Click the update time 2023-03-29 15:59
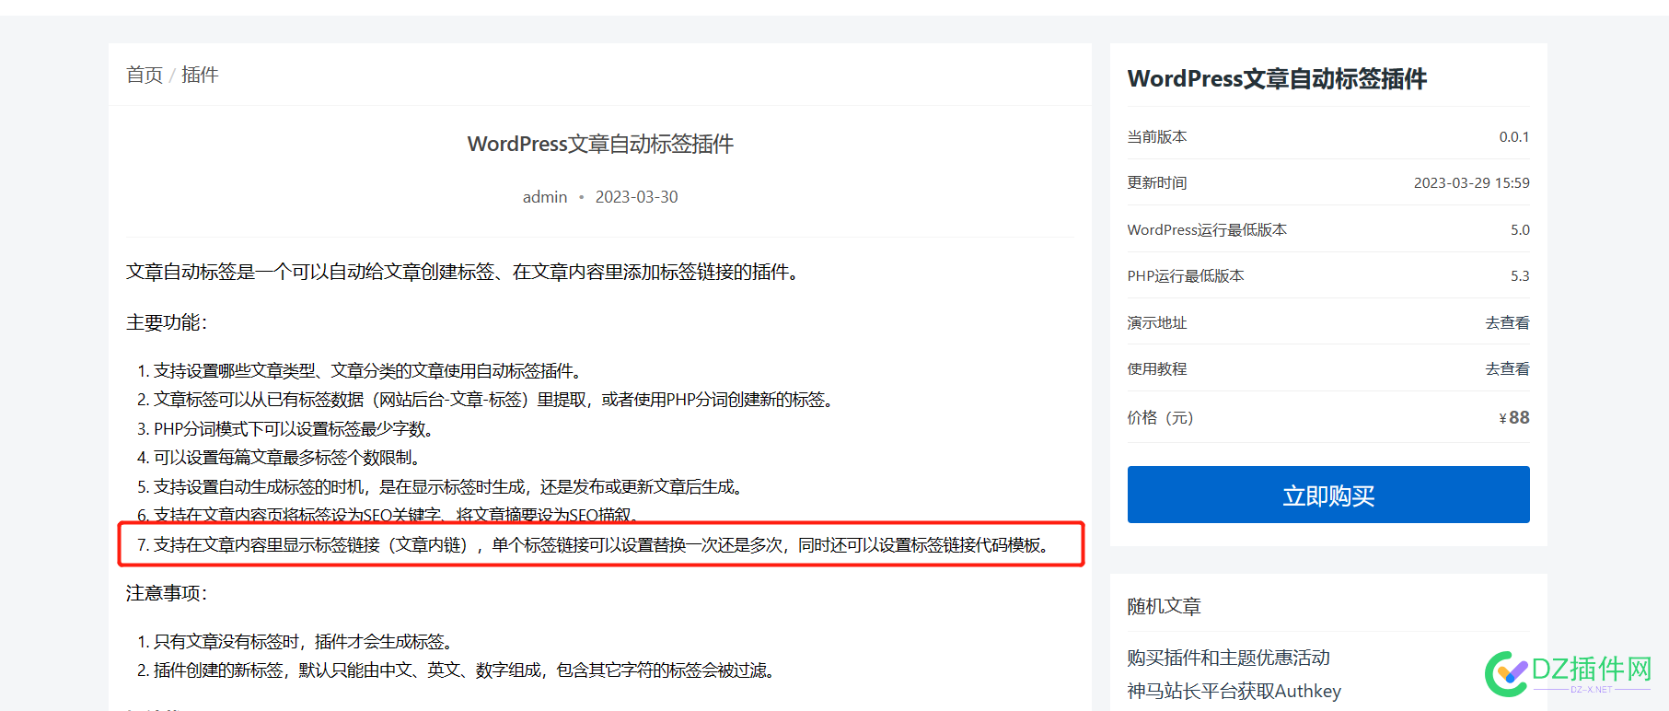 click(x=1471, y=183)
